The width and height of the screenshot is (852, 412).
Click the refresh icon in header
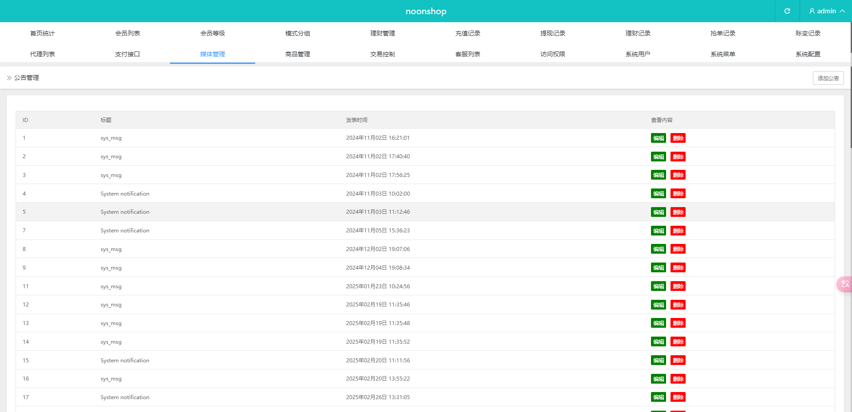point(787,11)
